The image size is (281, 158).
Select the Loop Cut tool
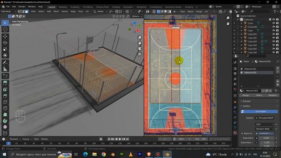pyautogui.click(x=5, y=102)
